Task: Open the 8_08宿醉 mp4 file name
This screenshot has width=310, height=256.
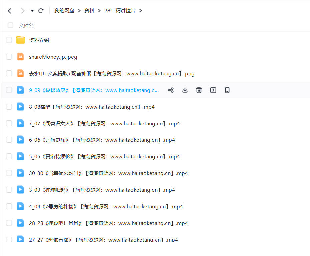Action: pos(92,107)
